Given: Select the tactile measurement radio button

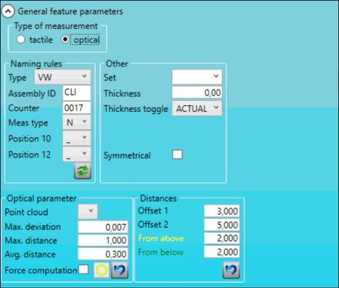Looking at the screenshot, I should tap(21, 39).
